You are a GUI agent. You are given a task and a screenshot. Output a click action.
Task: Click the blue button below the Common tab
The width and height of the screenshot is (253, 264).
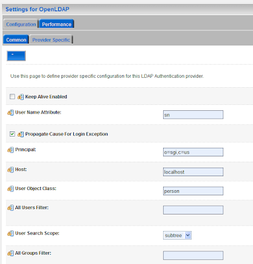click(x=17, y=55)
